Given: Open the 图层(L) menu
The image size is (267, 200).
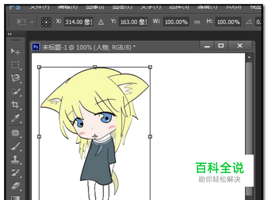Looking at the screenshot, I should 122,7.
